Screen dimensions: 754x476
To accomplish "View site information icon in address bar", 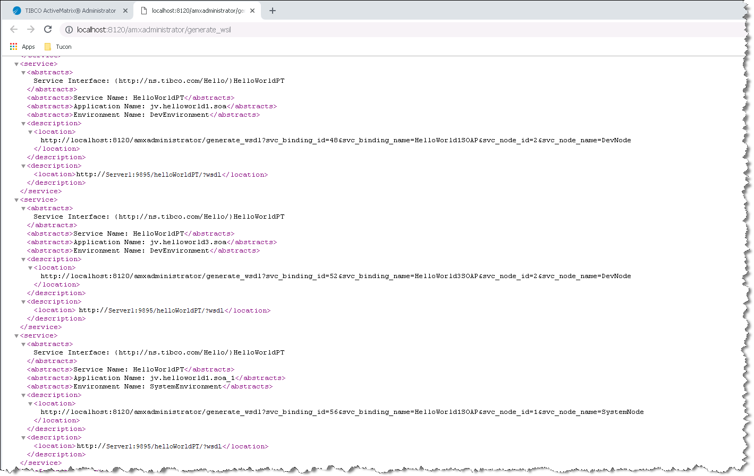I will (x=69, y=30).
